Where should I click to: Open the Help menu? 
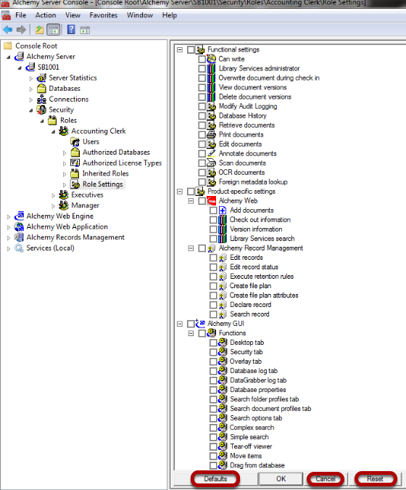tap(170, 15)
